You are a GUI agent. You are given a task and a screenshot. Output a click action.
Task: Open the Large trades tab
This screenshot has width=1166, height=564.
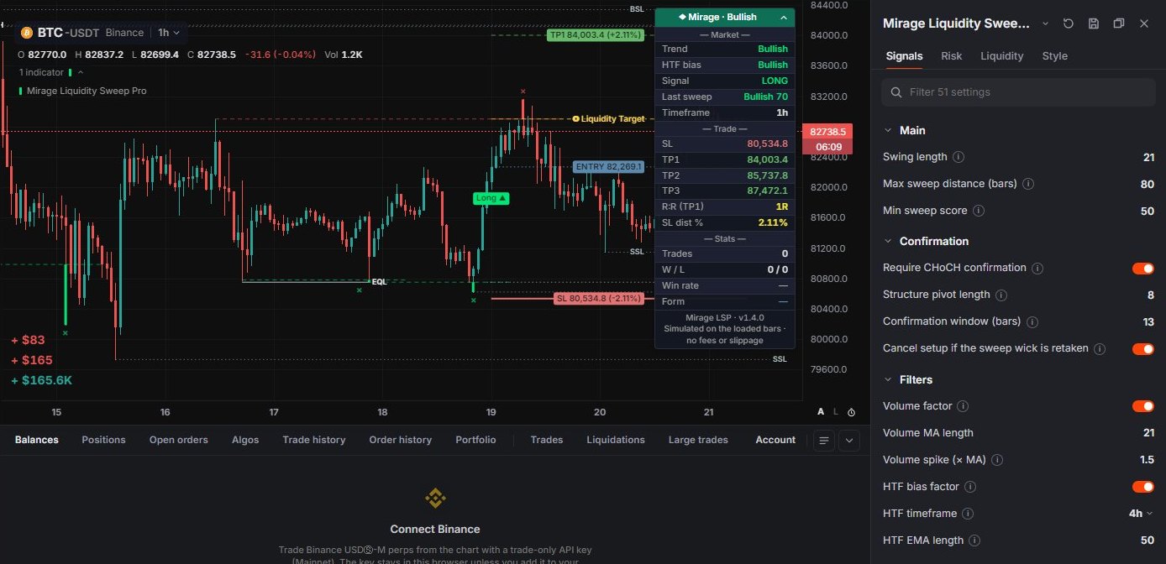point(698,440)
